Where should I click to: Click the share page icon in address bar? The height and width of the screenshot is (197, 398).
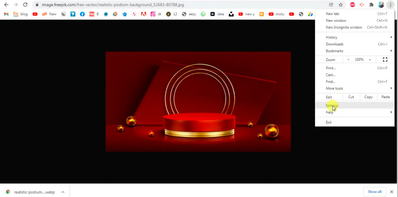331,5
